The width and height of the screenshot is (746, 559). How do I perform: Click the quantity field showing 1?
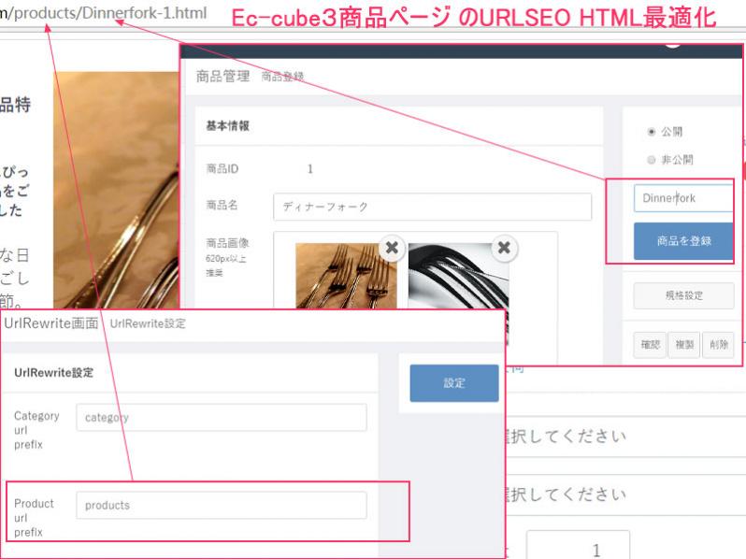pyautogui.click(x=578, y=546)
